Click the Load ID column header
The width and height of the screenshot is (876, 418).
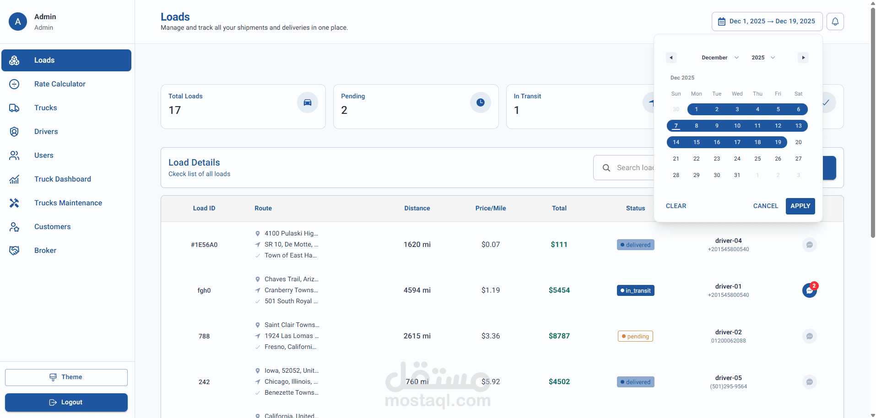pyautogui.click(x=204, y=208)
